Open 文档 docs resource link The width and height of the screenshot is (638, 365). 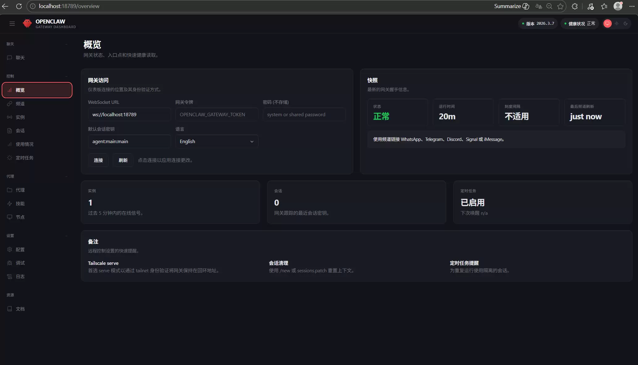pos(20,309)
